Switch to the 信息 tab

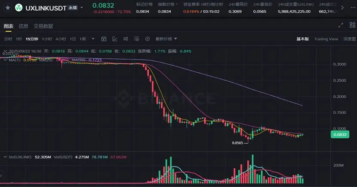[23, 26]
